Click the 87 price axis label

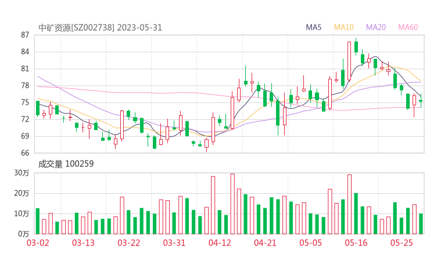tap(25, 35)
